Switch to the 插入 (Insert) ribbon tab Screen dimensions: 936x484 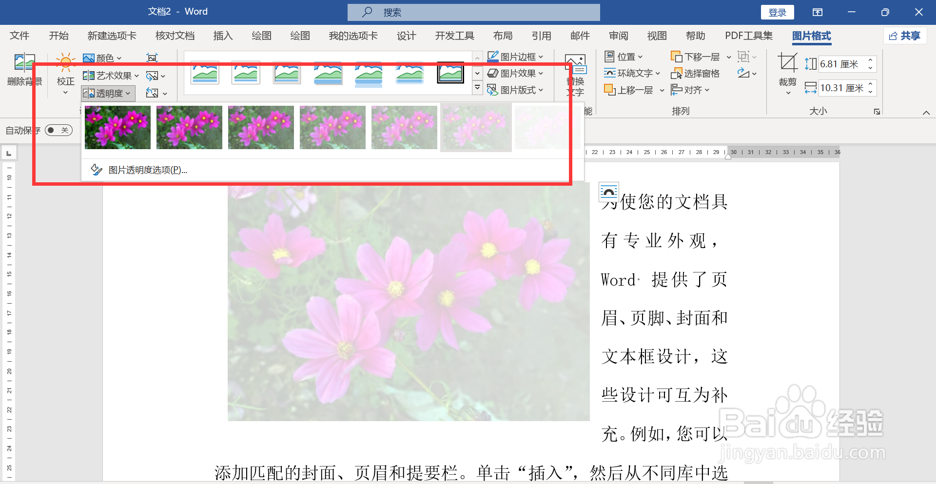(223, 36)
